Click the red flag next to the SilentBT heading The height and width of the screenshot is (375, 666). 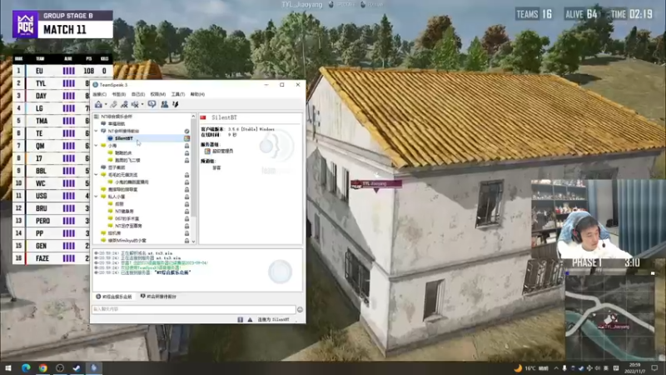tap(203, 117)
